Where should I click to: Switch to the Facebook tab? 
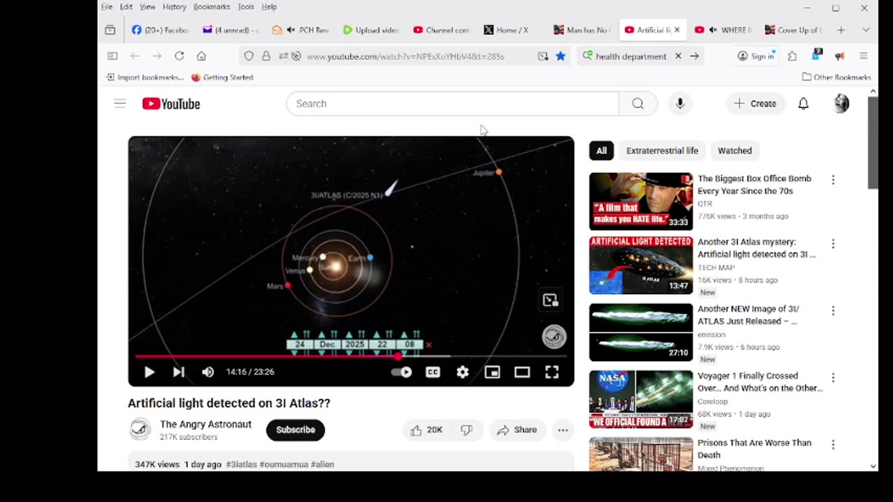[160, 30]
